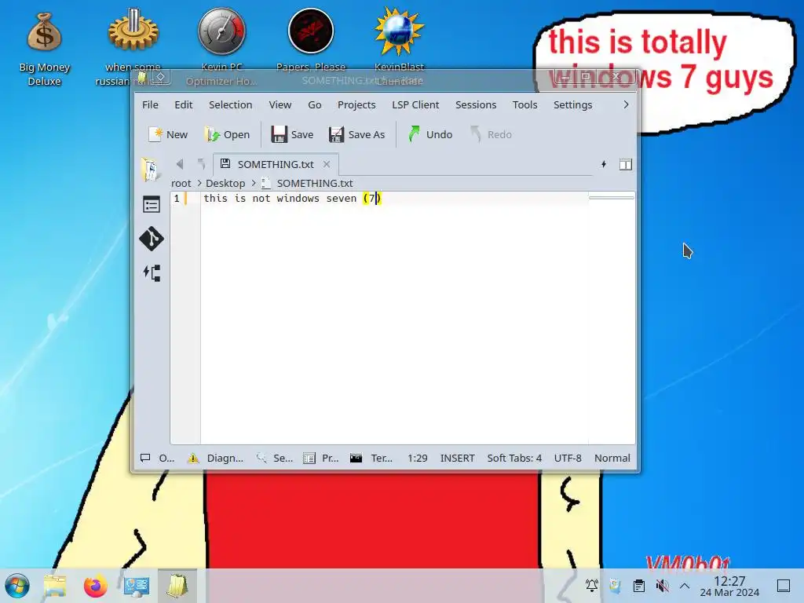Viewport: 804px width, 603px height.
Task: Toggle INSERT mode in status bar
Action: [x=458, y=458]
